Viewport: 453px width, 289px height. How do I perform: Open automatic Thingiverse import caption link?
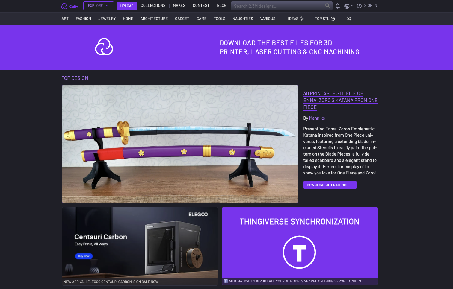point(295,281)
